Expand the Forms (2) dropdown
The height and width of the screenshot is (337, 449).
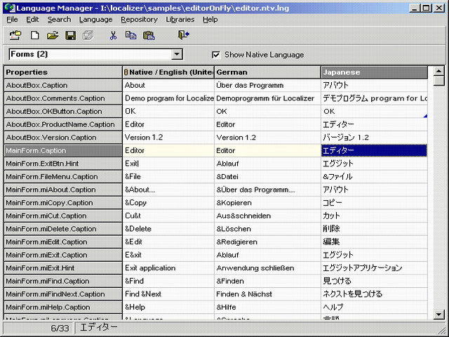pos(177,55)
